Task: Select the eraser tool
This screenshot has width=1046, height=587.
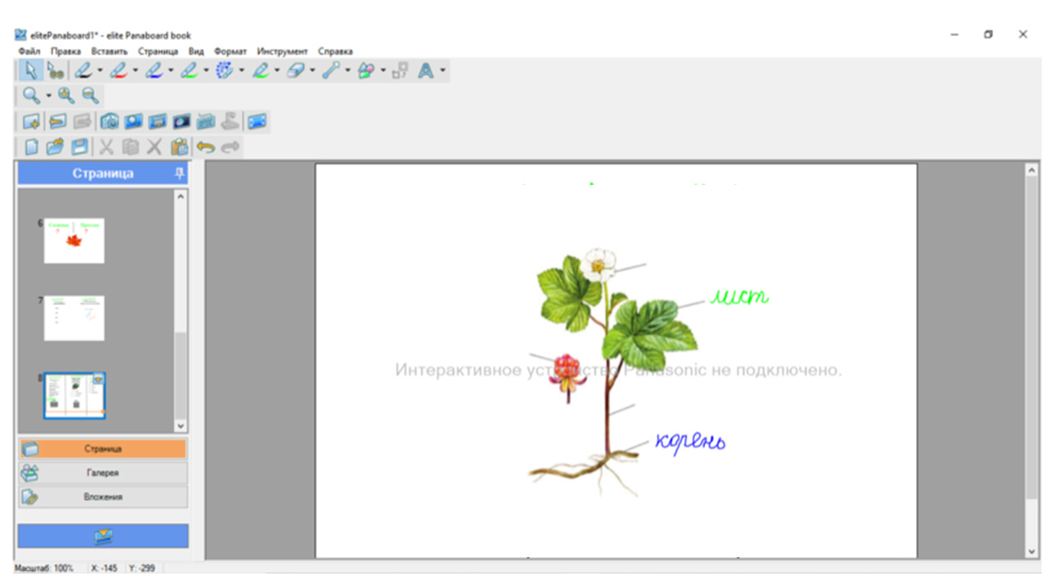Action: 295,71
